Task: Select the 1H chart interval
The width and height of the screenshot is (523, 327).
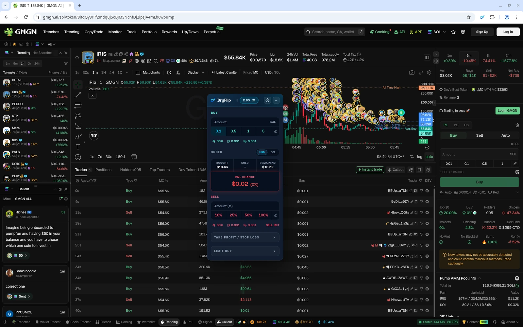Action: coord(104,73)
